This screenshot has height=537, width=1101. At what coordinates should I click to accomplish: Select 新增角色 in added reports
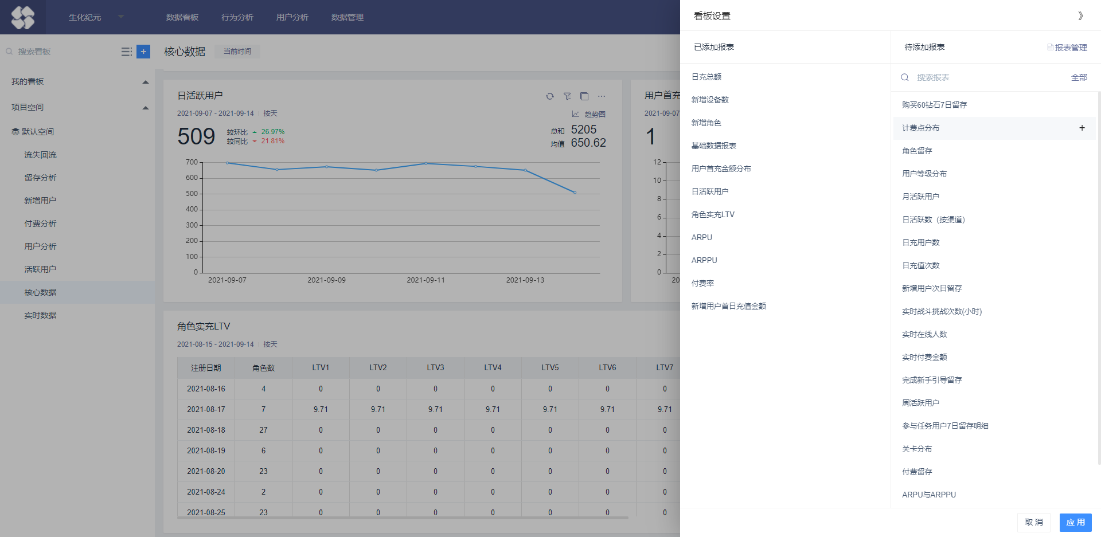point(706,123)
